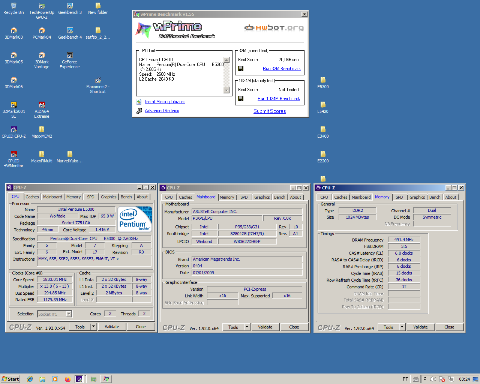Open the Recycle Bin desktop icon

tap(13, 9)
